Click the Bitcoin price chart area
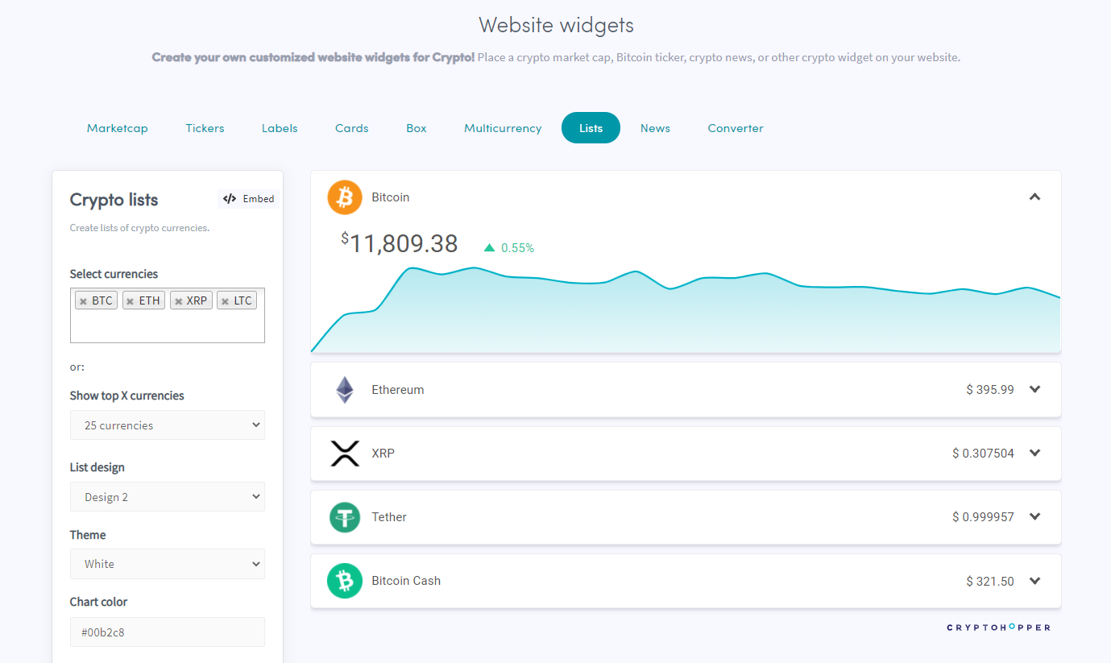 686,310
